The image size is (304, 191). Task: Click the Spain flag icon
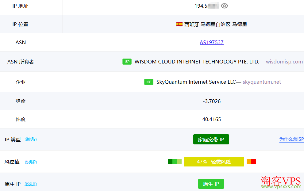tap(179, 24)
